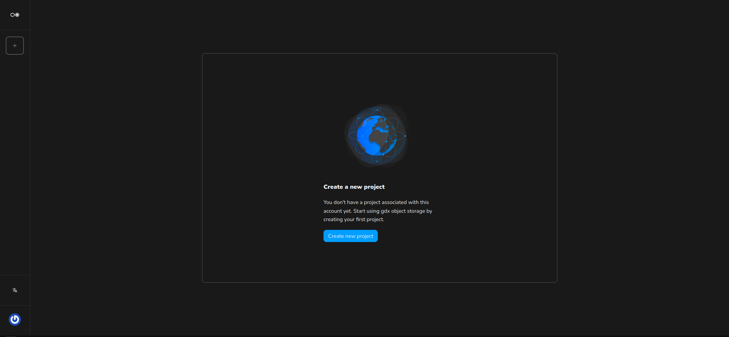Click the 'Create a new project' heading
The image size is (729, 337).
click(354, 187)
